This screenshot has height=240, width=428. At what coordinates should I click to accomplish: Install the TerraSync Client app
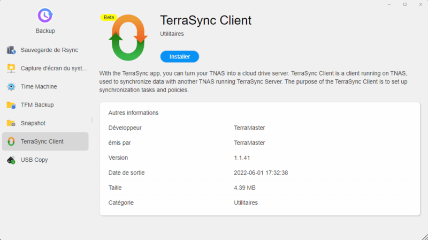point(180,57)
